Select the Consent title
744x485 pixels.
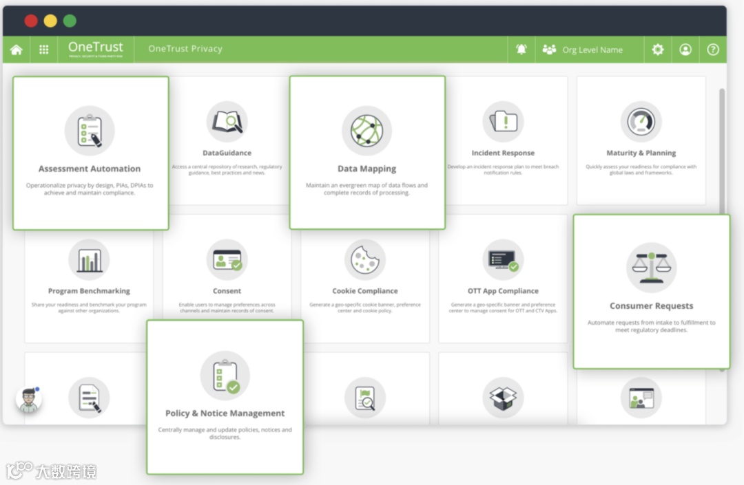point(227,291)
